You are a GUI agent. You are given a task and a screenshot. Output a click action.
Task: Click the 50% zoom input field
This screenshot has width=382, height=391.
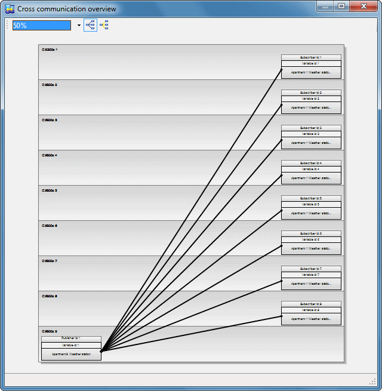click(42, 26)
